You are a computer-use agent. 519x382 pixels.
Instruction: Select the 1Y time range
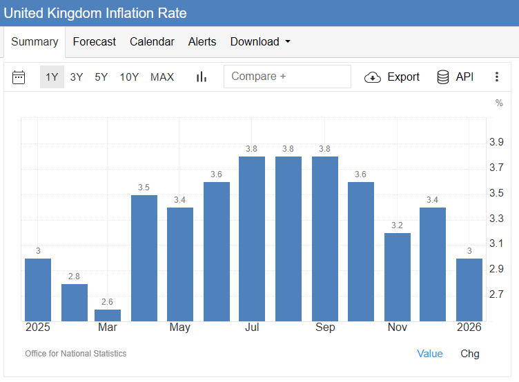52,77
